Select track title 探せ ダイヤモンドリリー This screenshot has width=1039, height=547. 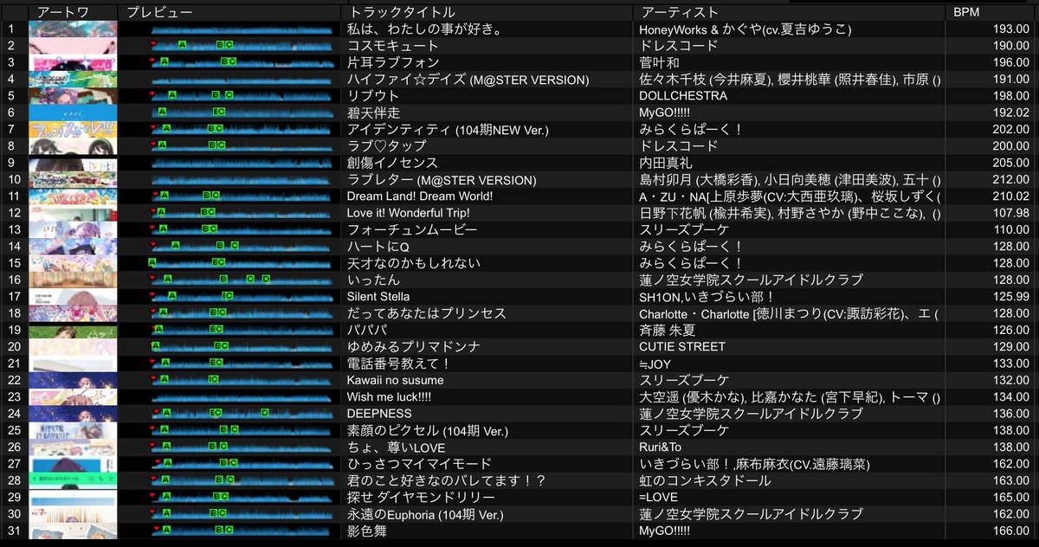click(421, 497)
